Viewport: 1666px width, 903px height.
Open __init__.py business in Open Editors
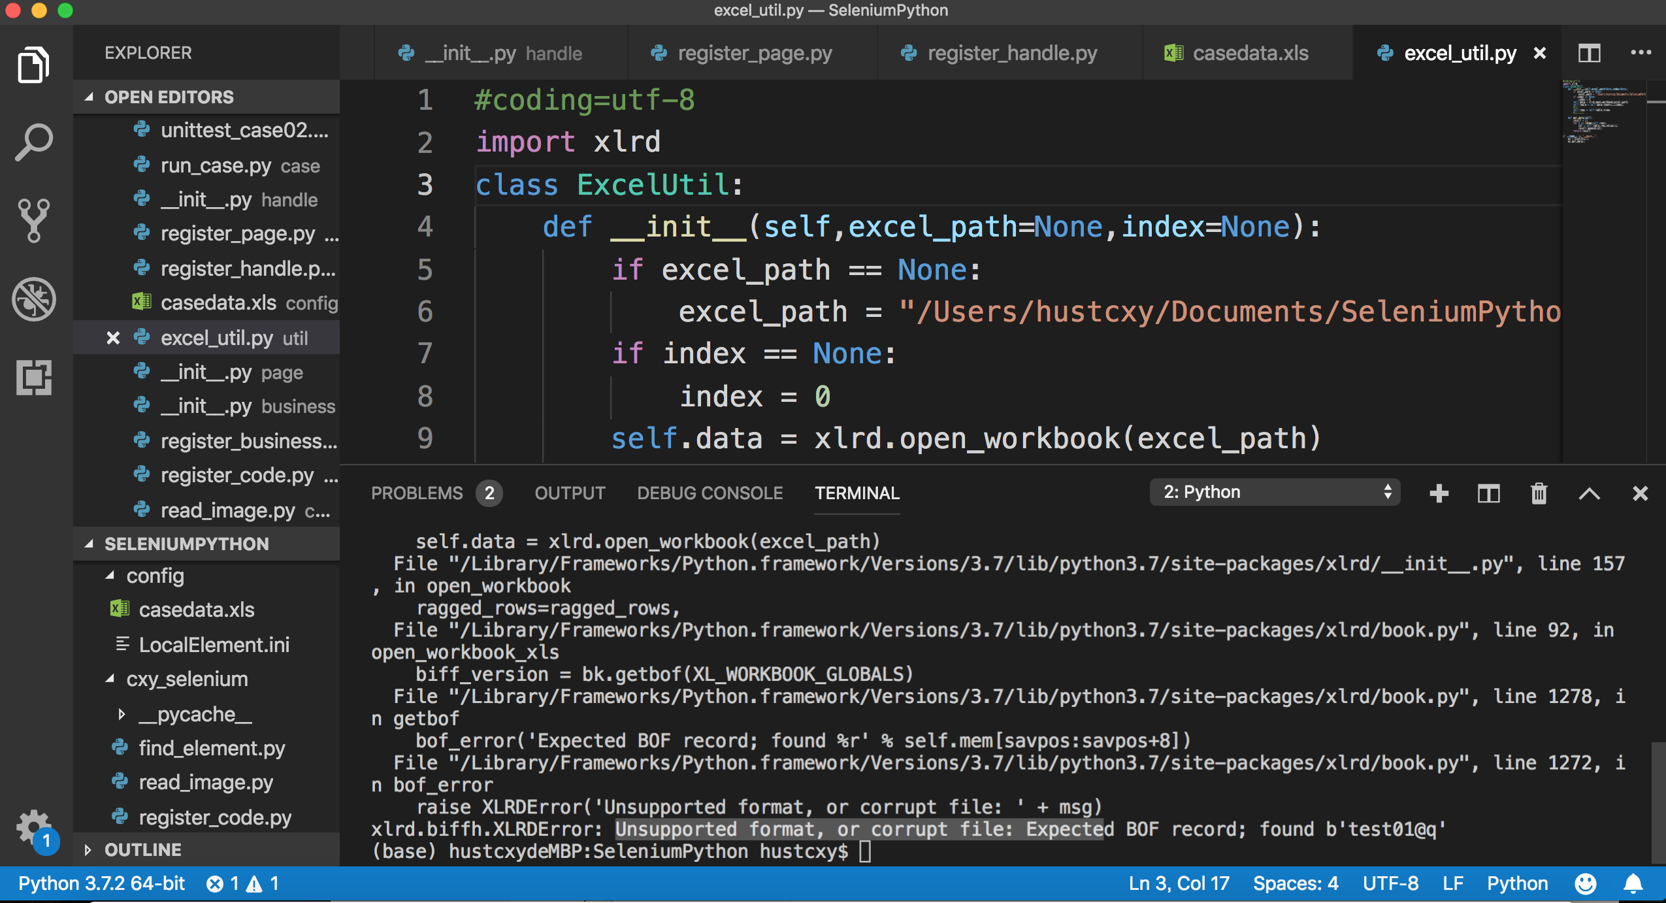[x=206, y=406]
